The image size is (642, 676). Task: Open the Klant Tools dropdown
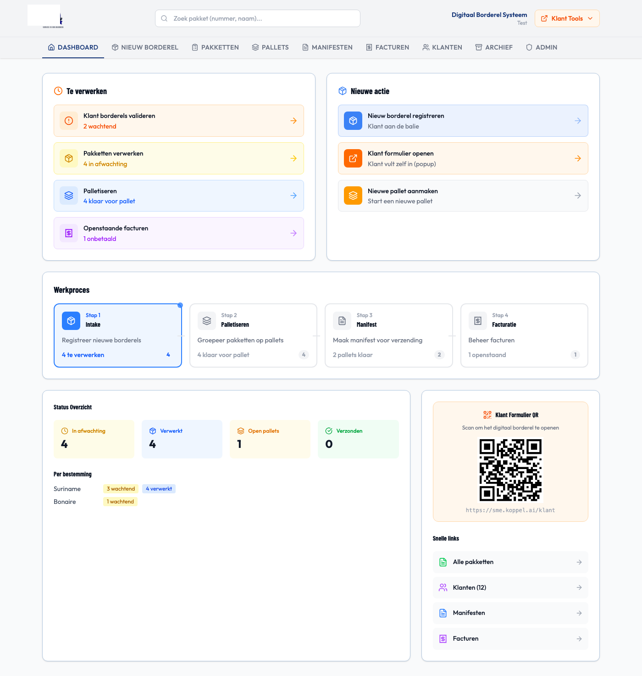567,18
